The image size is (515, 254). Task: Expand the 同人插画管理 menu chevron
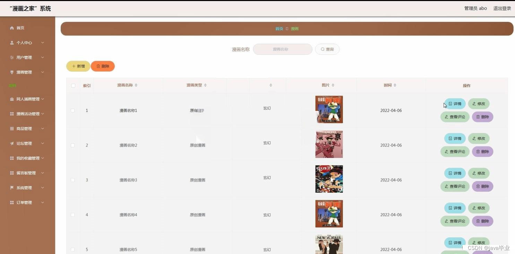pos(43,99)
